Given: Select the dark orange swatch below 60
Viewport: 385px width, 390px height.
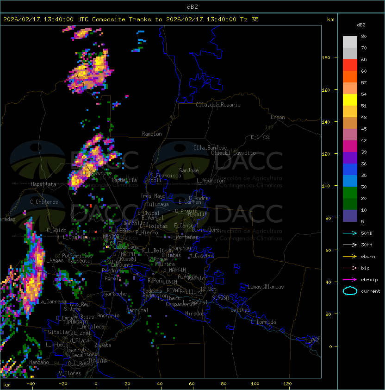Looking at the screenshot, I should pos(350,76).
